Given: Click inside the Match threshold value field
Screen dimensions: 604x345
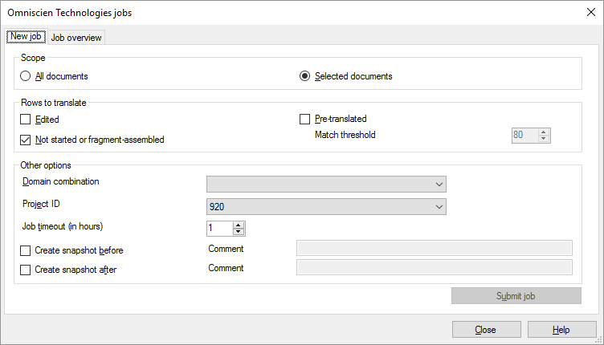Looking at the screenshot, I should (x=524, y=136).
